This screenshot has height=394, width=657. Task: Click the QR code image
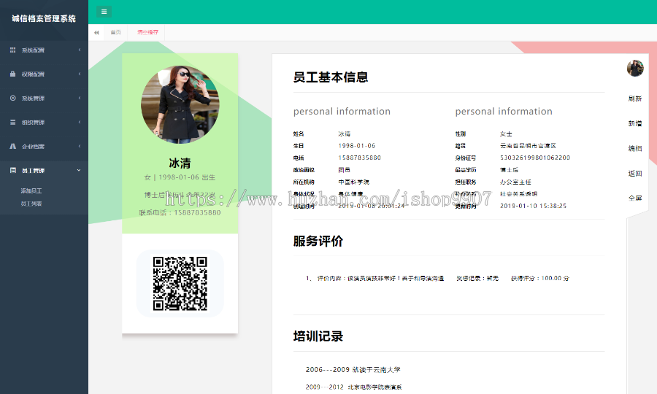pyautogui.click(x=180, y=284)
